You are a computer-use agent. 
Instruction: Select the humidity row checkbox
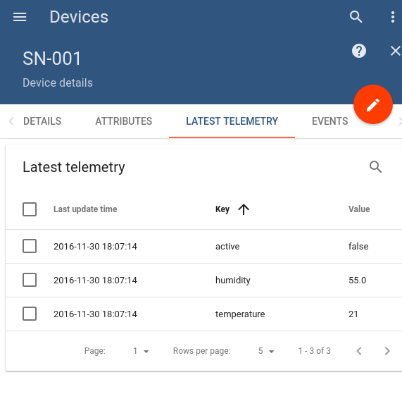(x=30, y=280)
